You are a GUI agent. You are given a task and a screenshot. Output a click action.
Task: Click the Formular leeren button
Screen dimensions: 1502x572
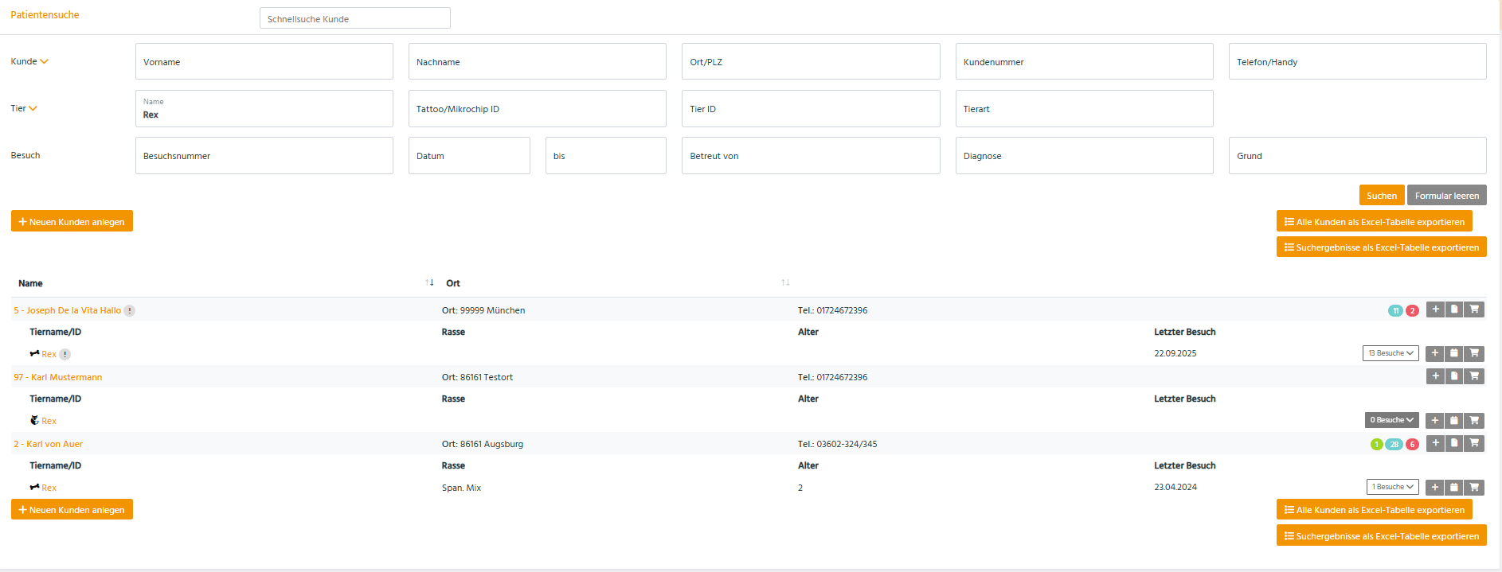coord(1446,196)
